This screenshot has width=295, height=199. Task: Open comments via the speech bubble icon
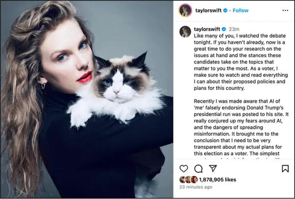(x=198, y=169)
